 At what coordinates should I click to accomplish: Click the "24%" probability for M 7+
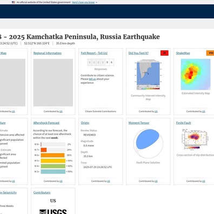pyautogui.click(x=69, y=150)
